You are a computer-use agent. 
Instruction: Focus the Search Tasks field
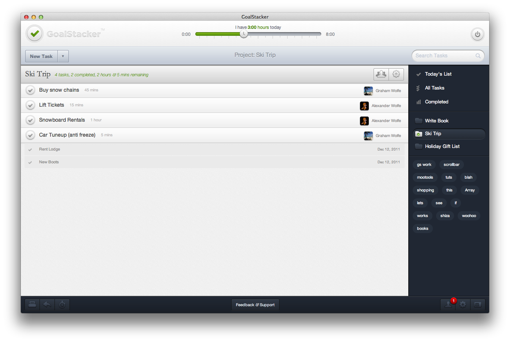click(x=448, y=56)
